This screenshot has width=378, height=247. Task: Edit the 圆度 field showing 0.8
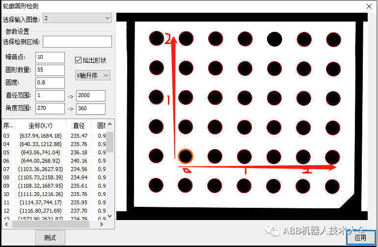tap(50, 83)
